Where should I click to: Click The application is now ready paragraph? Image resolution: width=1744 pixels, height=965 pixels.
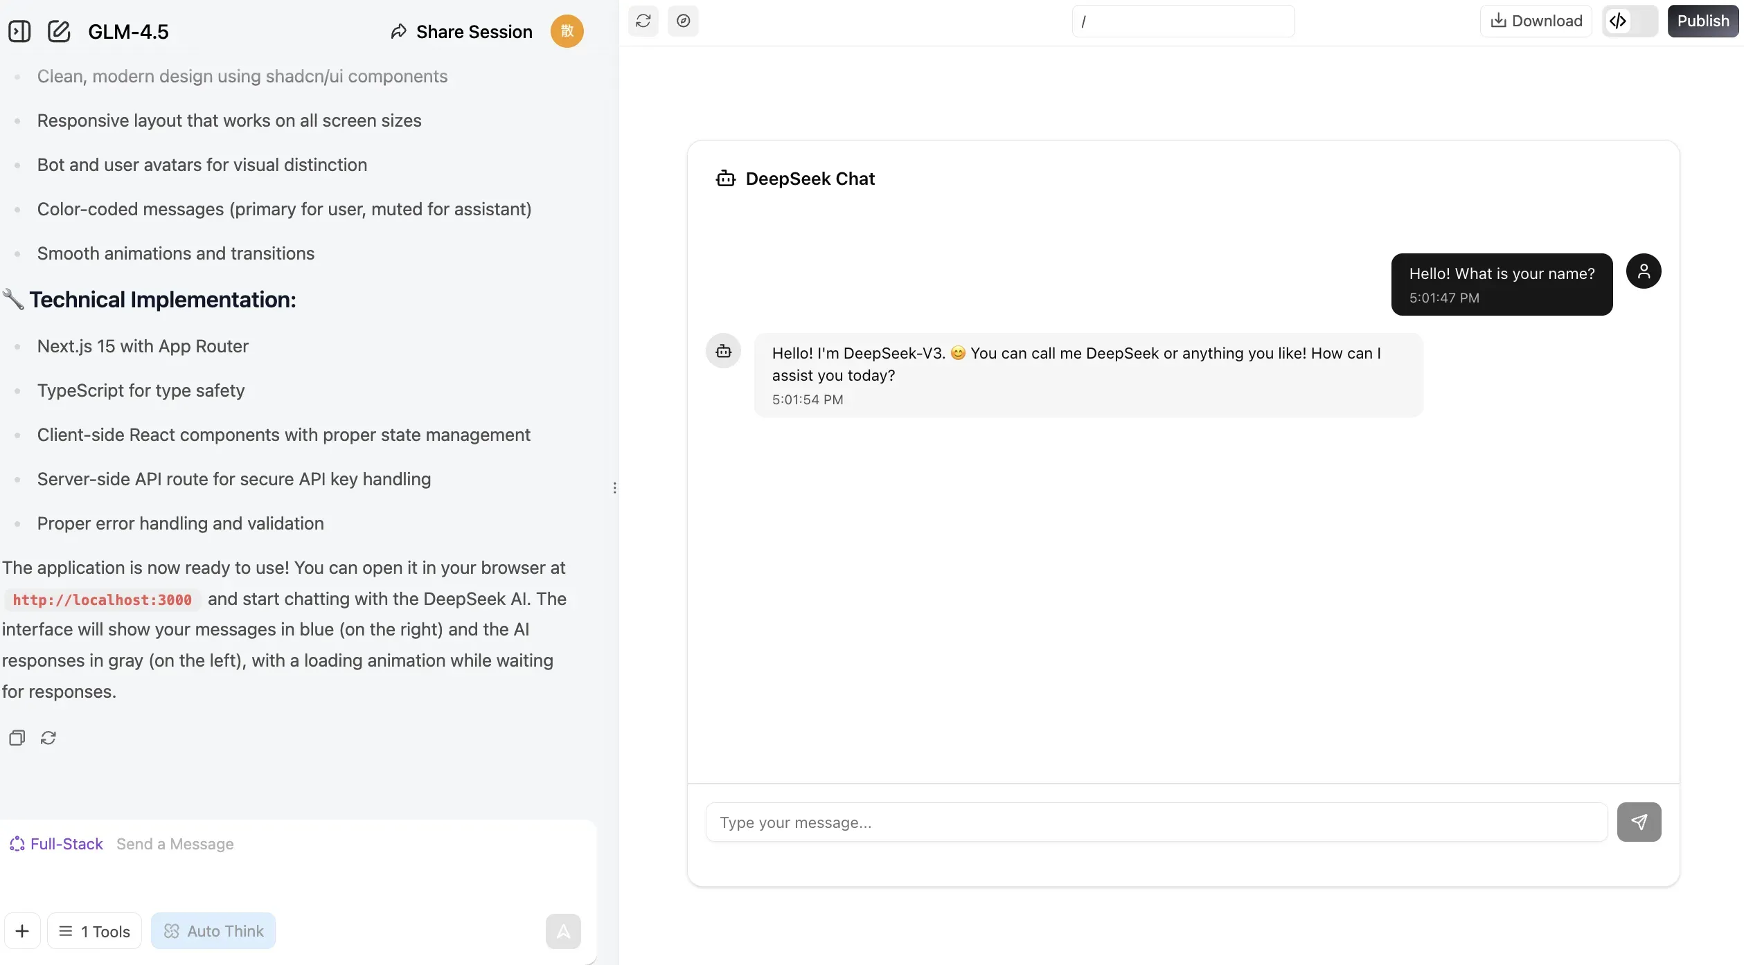285,629
